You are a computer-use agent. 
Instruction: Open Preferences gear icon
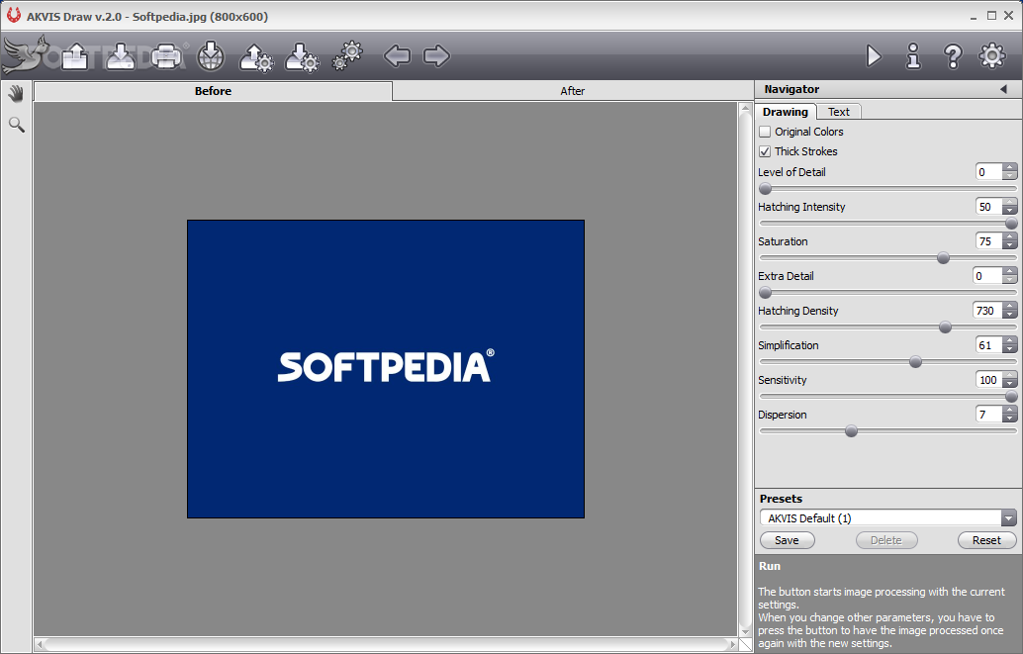[992, 56]
